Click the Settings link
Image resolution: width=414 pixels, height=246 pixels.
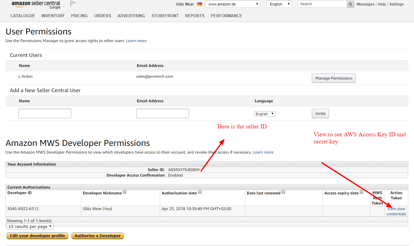(x=397, y=4)
